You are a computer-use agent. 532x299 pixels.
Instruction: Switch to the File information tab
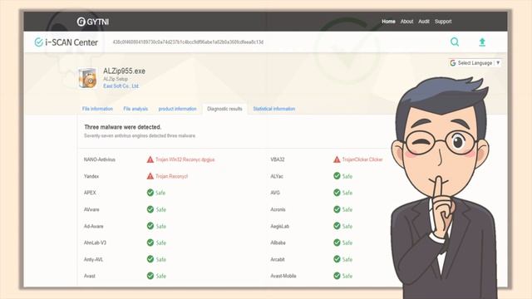tap(97, 109)
